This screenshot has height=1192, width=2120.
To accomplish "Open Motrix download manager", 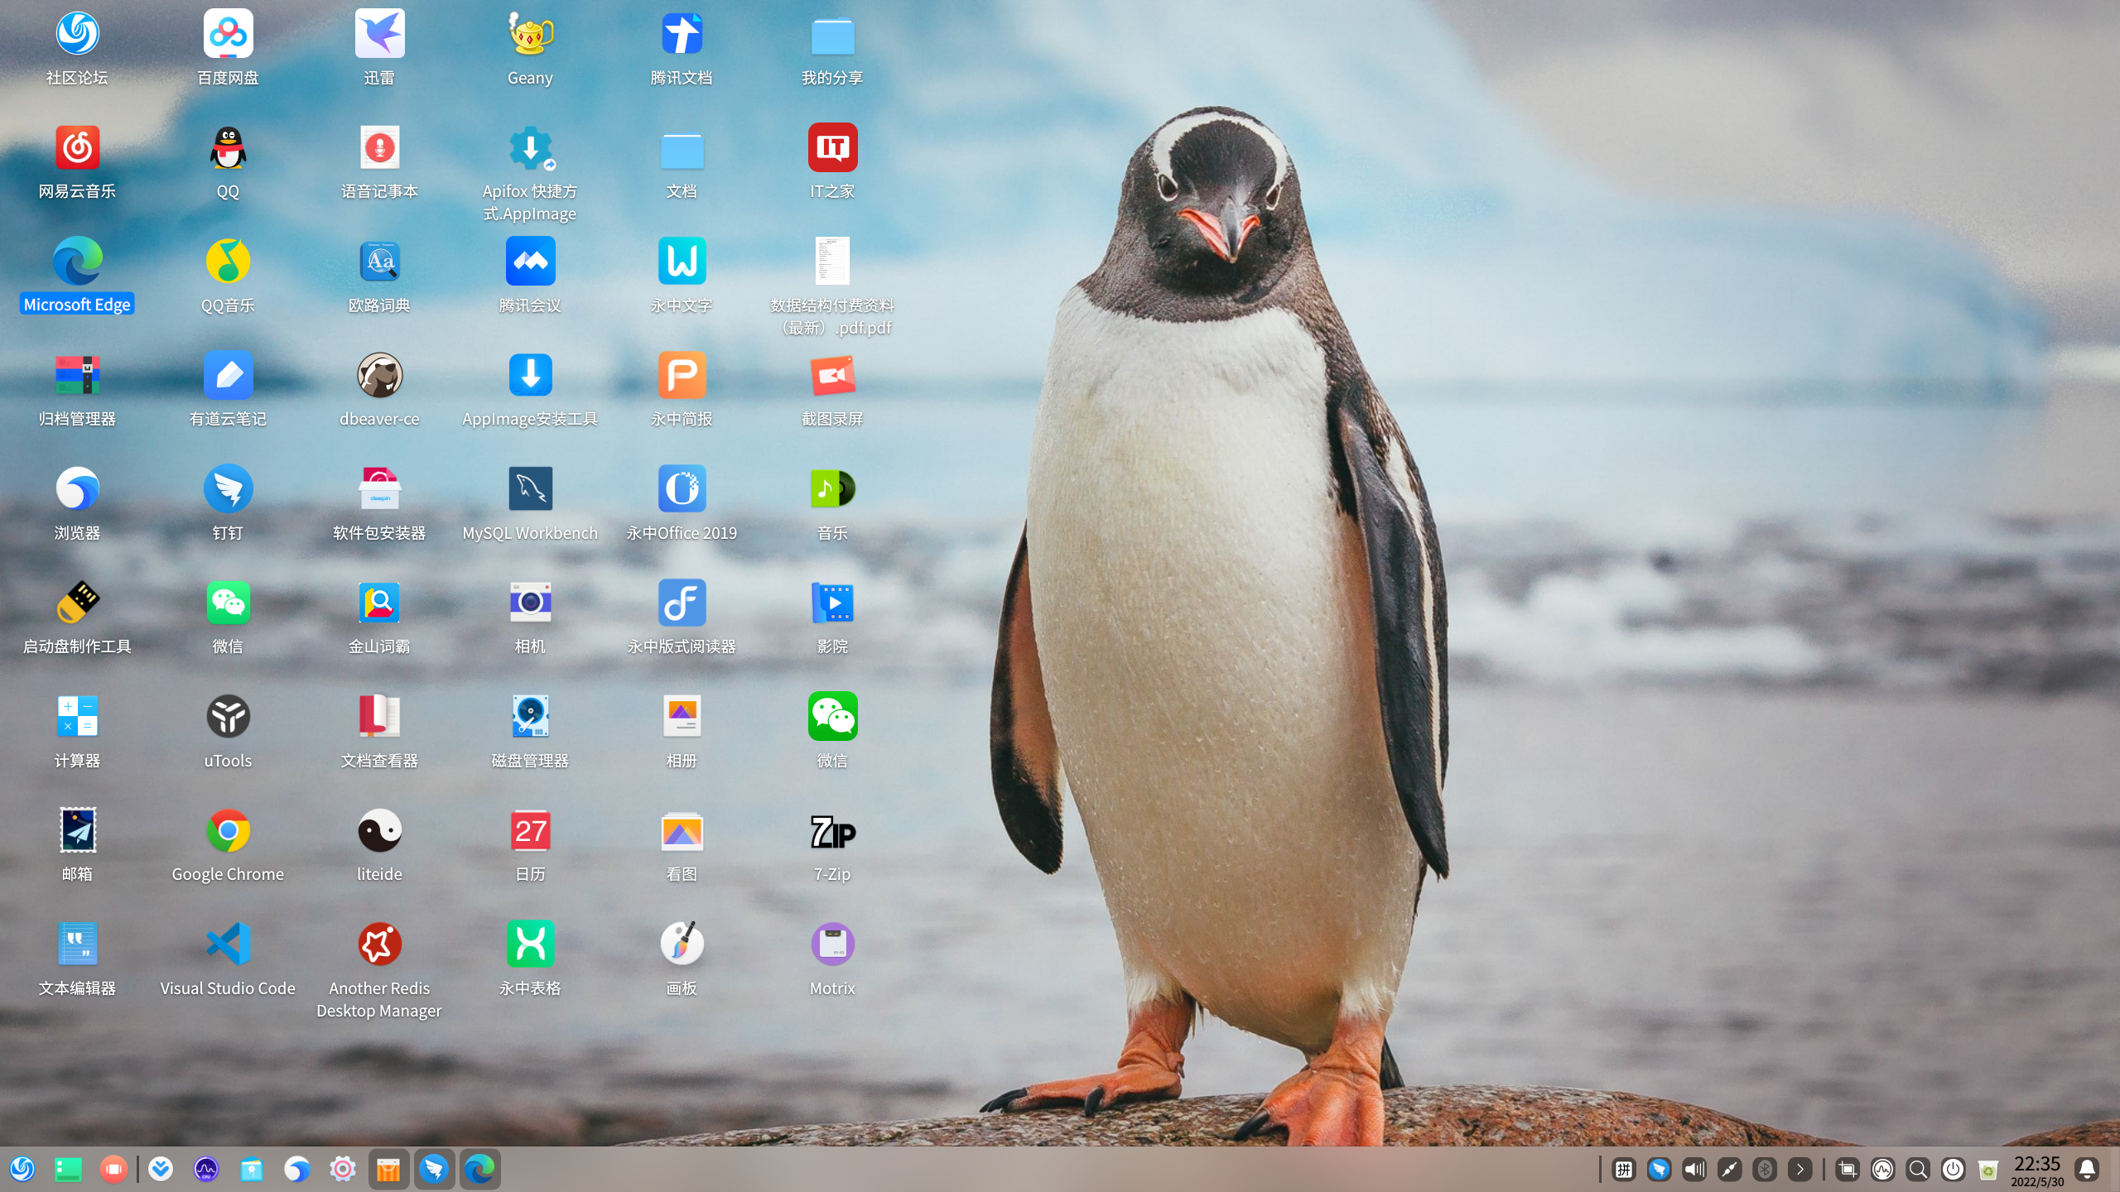I will tap(832, 944).
